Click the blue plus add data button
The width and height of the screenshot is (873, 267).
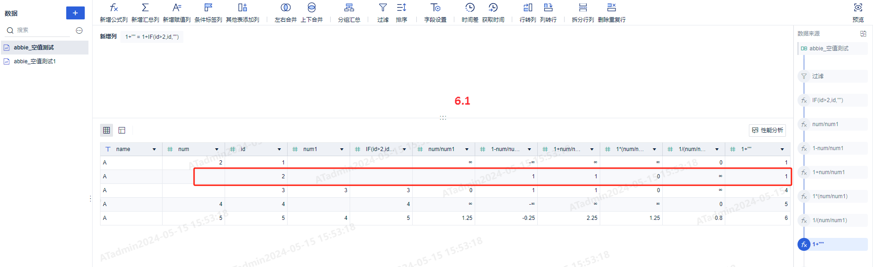75,13
